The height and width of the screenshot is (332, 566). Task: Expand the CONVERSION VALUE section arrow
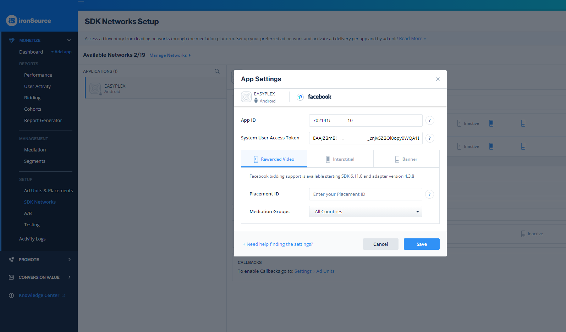(69, 277)
